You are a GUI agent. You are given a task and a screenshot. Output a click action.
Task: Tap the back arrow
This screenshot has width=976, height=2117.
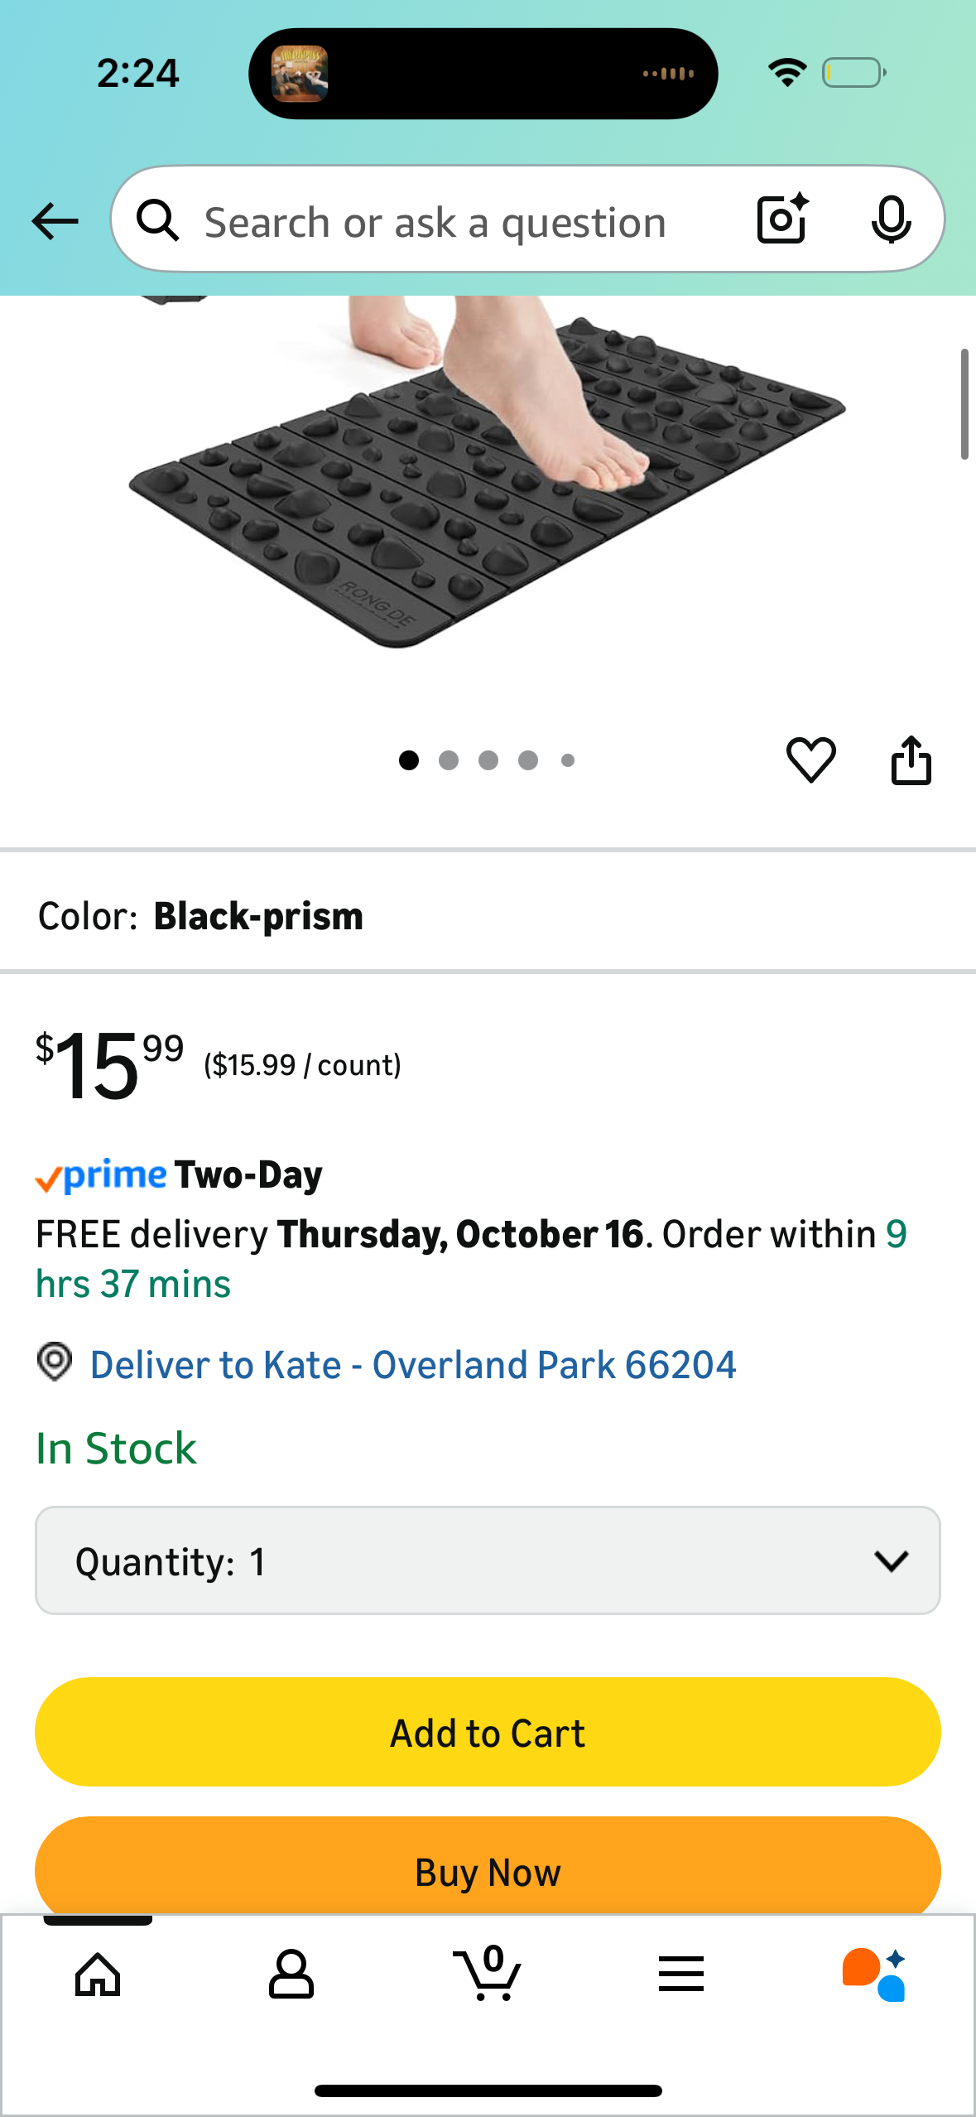coord(55,221)
